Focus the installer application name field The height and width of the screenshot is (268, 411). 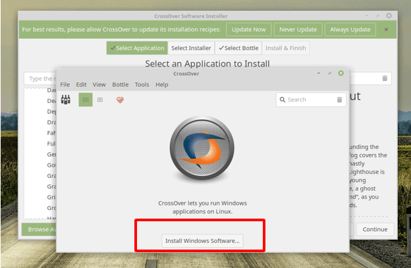point(40,78)
